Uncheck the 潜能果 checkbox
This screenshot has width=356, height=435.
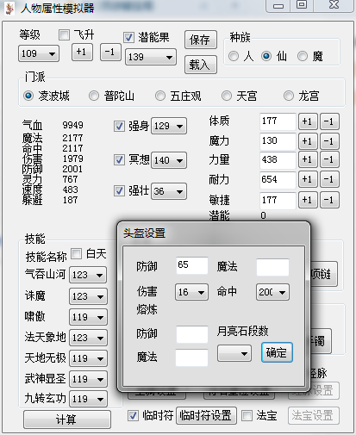(128, 37)
